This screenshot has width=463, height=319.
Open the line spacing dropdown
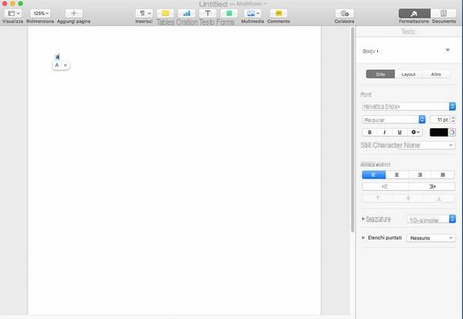coord(431,219)
